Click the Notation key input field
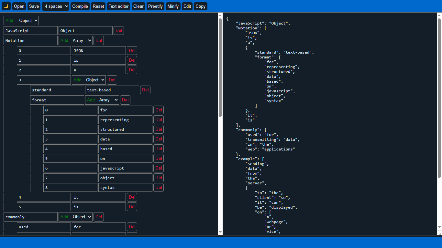The height and width of the screenshot is (248, 442). tap(30, 41)
